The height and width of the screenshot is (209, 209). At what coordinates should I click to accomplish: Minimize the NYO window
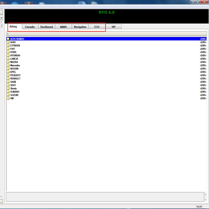193,2
